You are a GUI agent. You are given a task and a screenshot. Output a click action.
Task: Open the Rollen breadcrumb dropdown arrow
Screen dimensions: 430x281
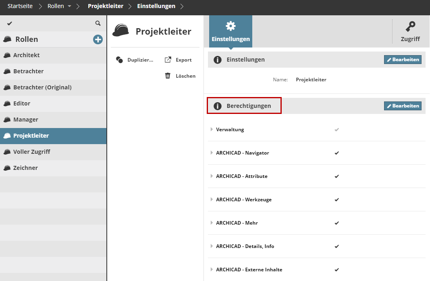click(69, 6)
